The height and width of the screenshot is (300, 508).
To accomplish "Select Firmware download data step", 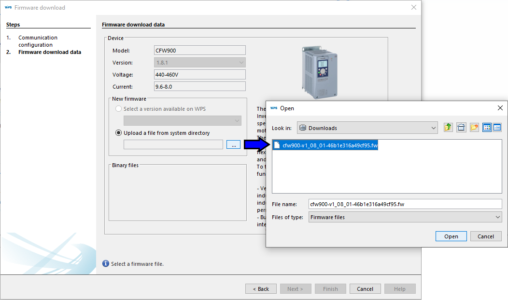I will tap(49, 52).
